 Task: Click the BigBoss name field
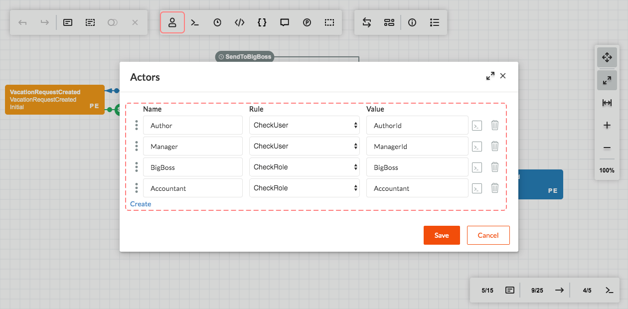[x=193, y=167]
